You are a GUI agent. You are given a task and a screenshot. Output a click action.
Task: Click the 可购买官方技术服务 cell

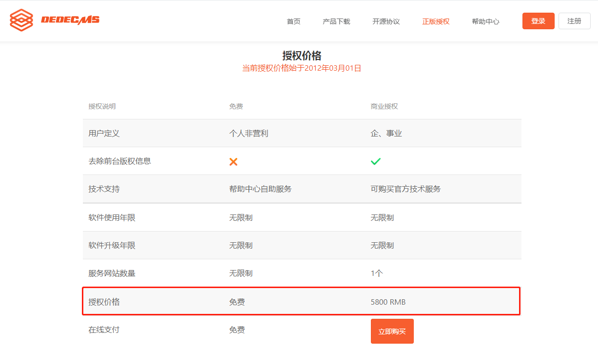point(405,189)
